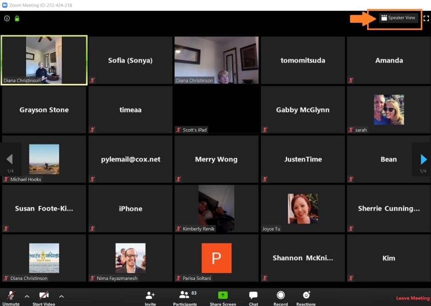Enter full screen mode

[426, 18]
